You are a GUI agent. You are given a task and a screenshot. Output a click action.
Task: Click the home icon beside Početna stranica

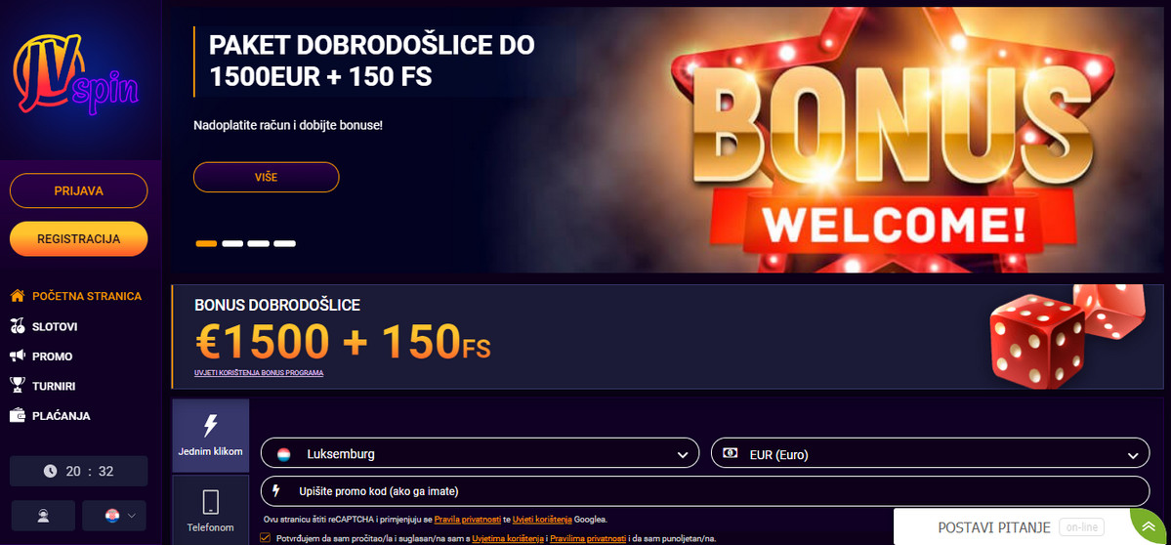tap(18, 296)
